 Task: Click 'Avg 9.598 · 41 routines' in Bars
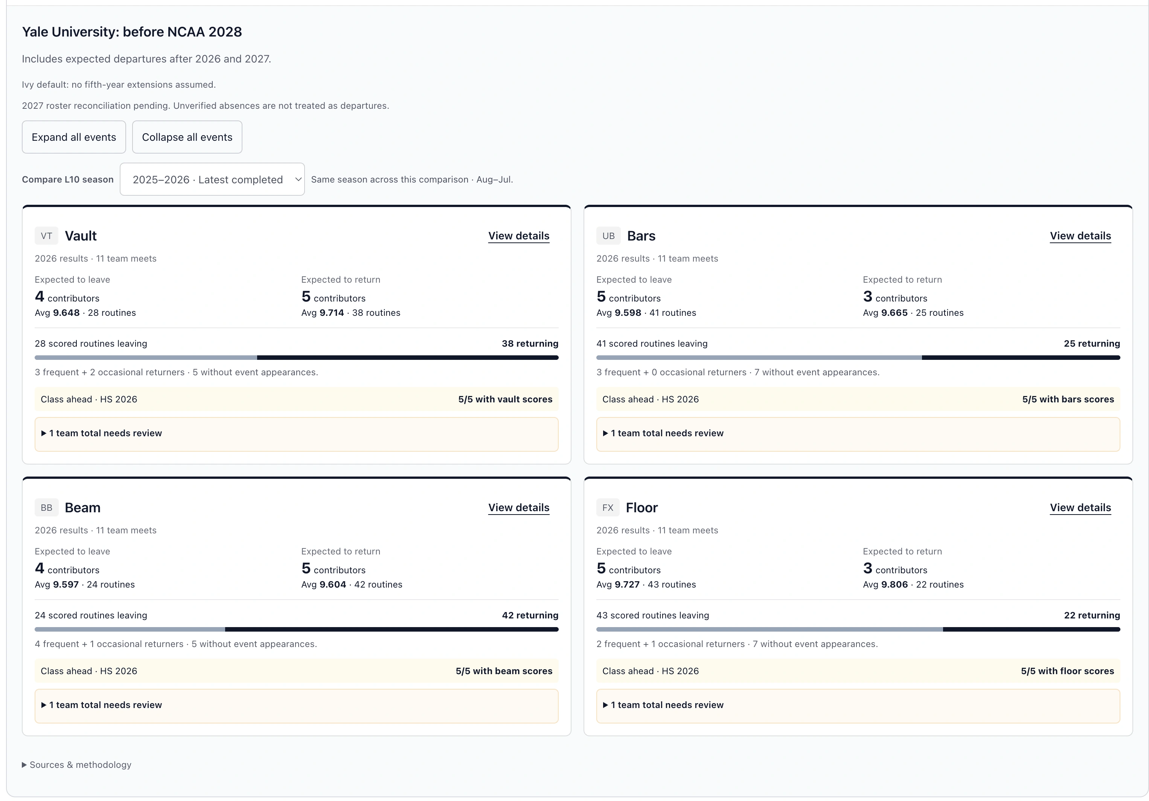646,313
